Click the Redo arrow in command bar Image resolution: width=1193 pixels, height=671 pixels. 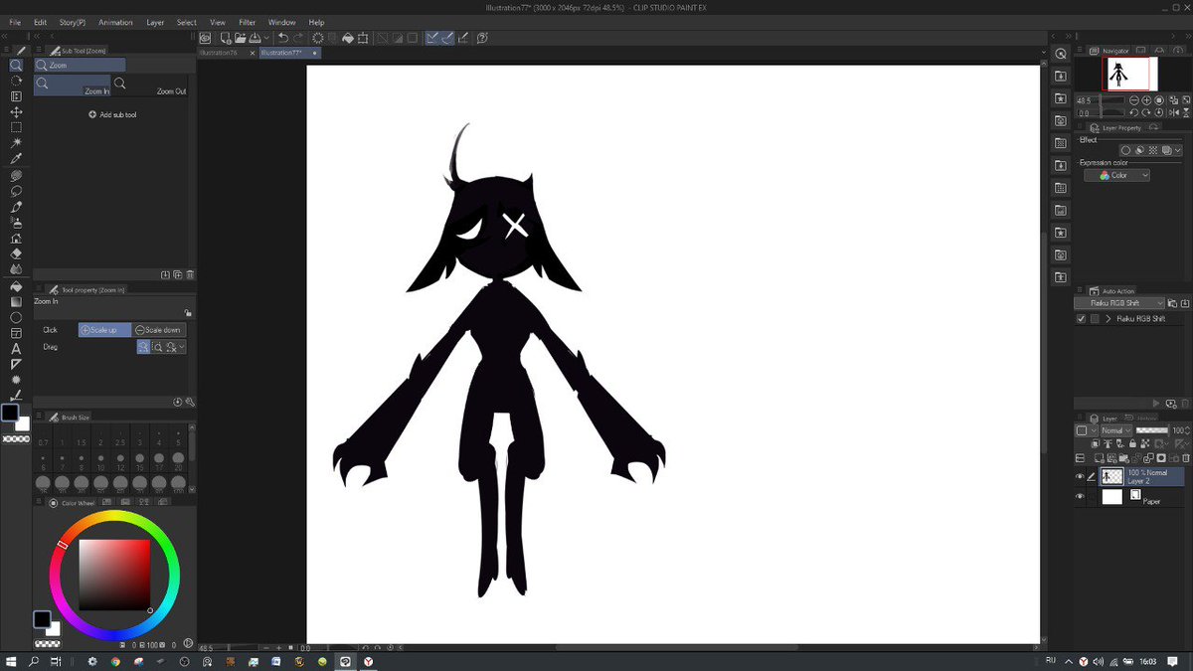coord(298,38)
